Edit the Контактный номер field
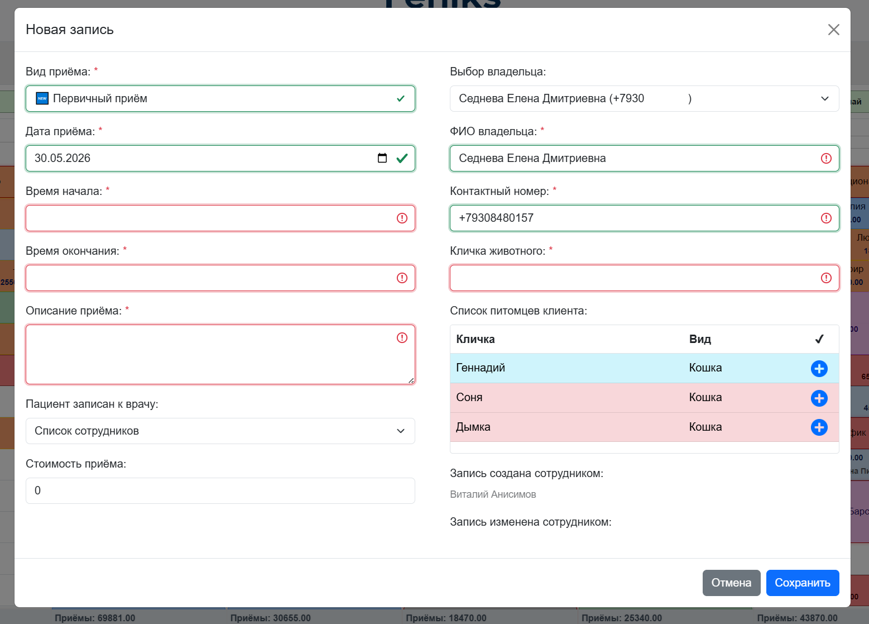The image size is (869, 624). (x=644, y=218)
